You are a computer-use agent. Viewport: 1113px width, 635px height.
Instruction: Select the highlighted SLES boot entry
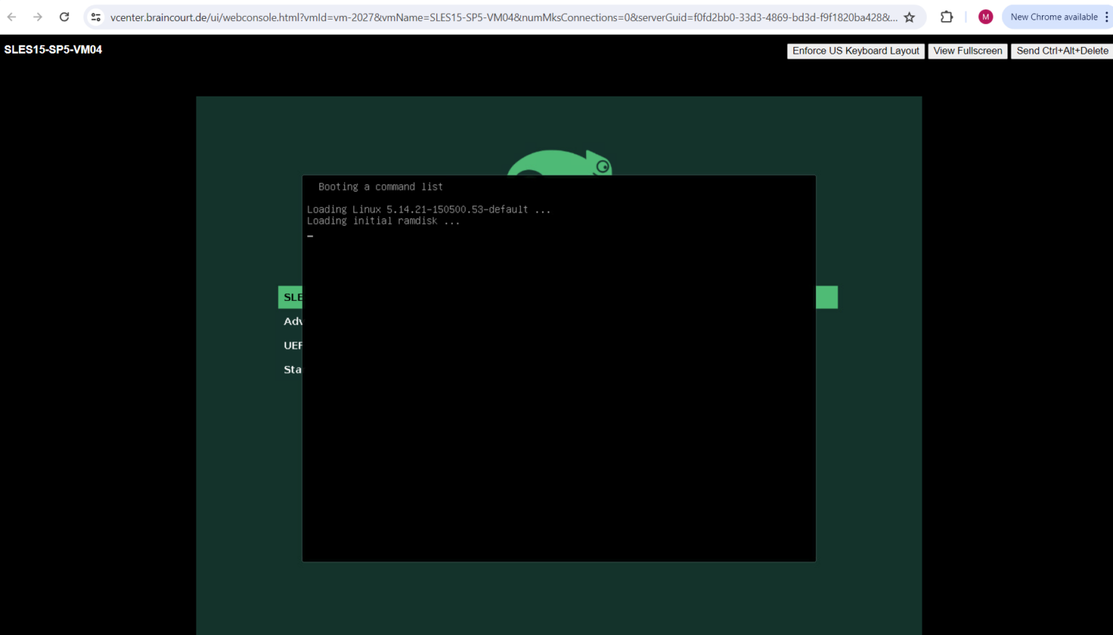(292, 296)
